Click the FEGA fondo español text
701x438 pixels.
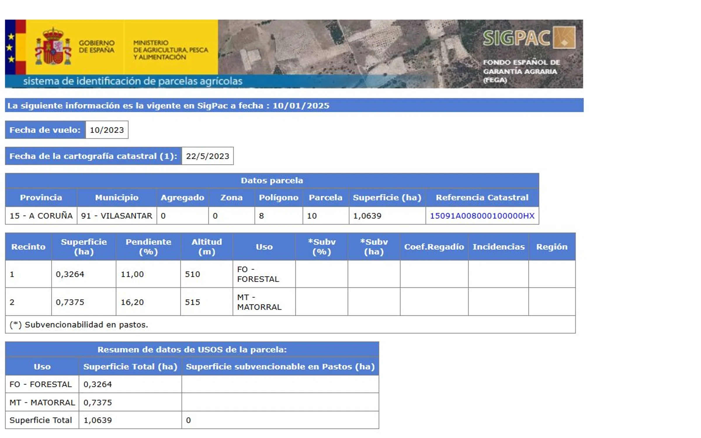coord(521,71)
